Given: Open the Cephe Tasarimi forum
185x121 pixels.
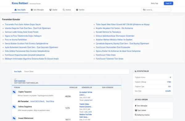Looking at the screenshot, I should click(x=25, y=92).
